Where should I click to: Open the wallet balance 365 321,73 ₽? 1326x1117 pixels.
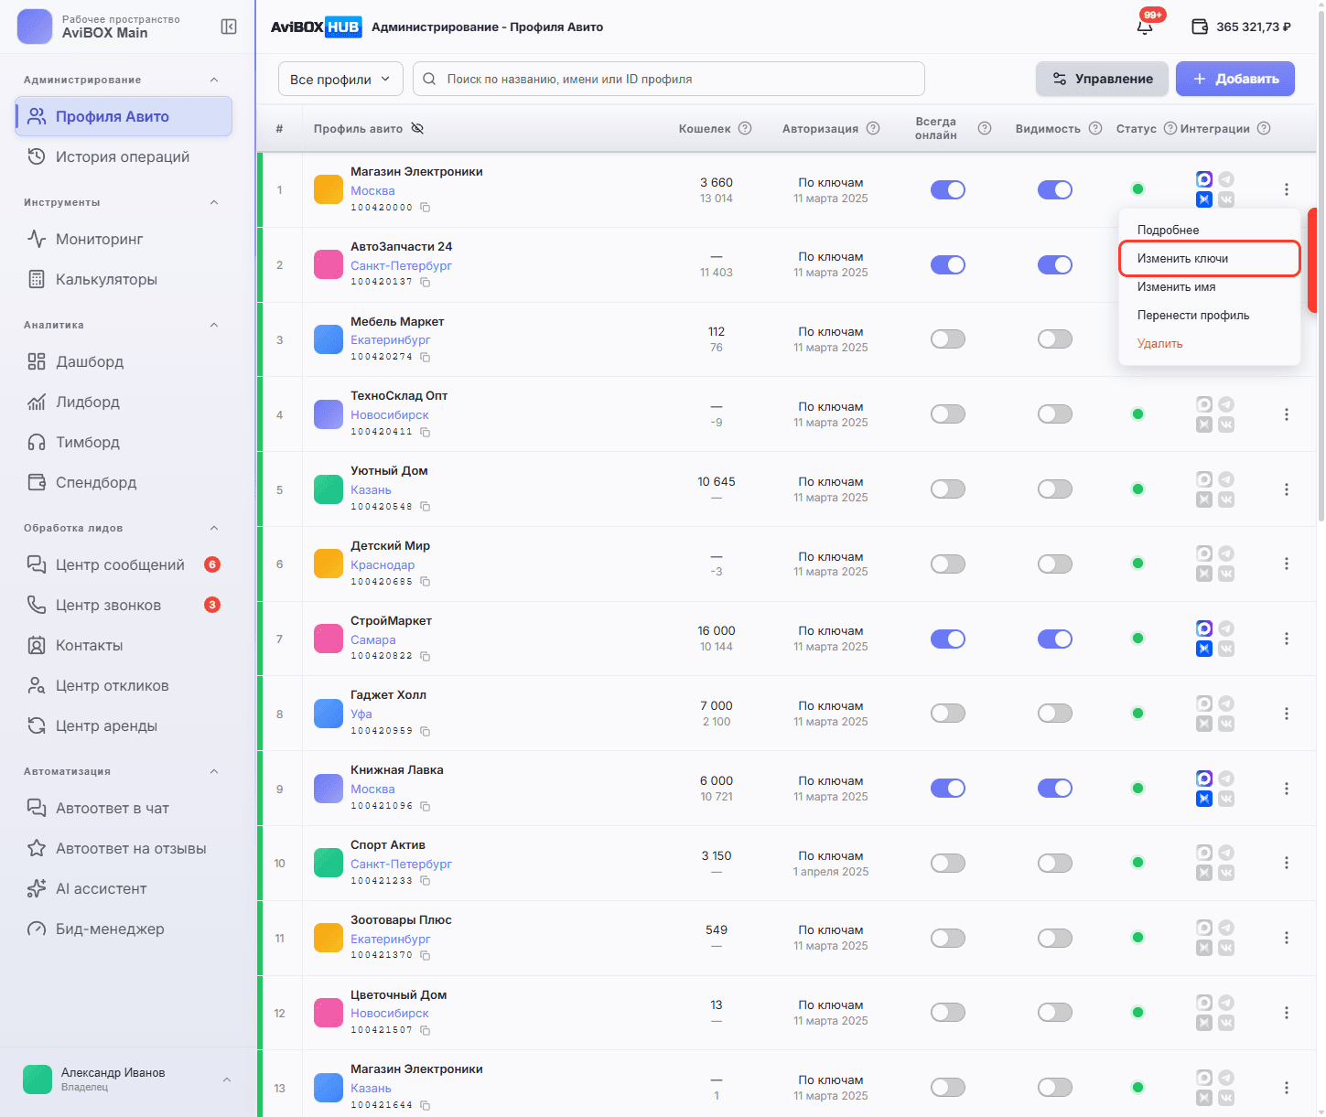[1241, 27]
